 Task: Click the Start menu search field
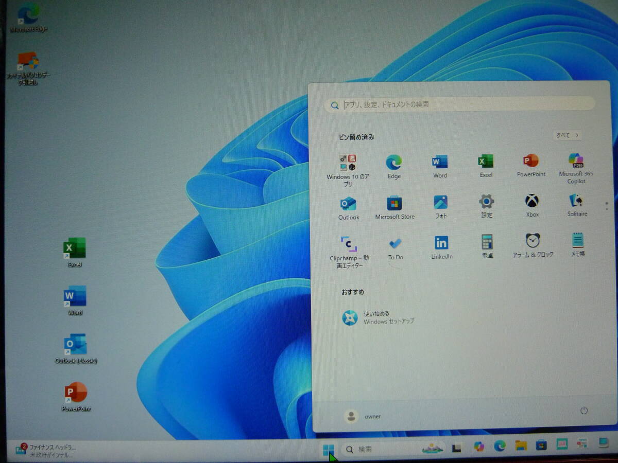pos(459,104)
